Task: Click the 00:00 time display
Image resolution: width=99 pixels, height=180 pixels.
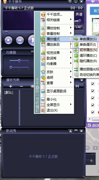Action: point(76,8)
